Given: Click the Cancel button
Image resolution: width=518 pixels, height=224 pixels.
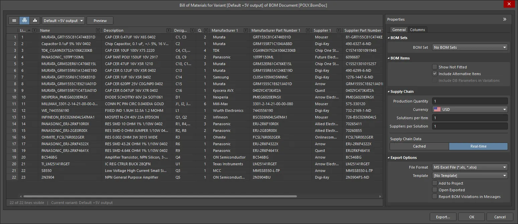Looking at the screenshot, I should (x=500, y=217).
